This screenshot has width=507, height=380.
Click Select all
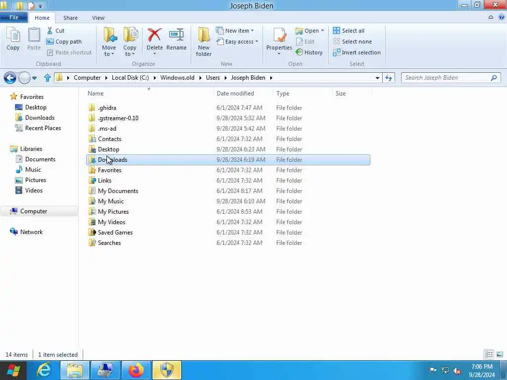[x=349, y=31]
